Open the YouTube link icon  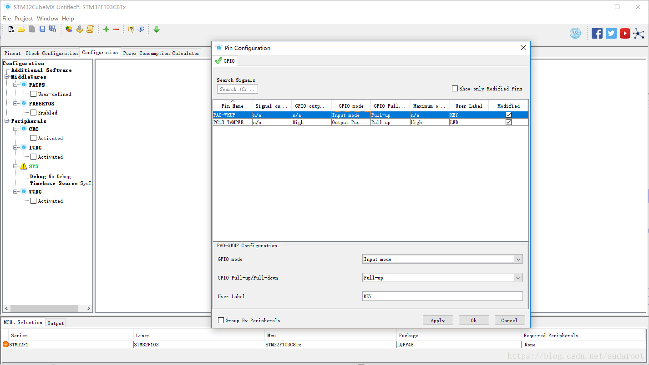click(x=625, y=33)
